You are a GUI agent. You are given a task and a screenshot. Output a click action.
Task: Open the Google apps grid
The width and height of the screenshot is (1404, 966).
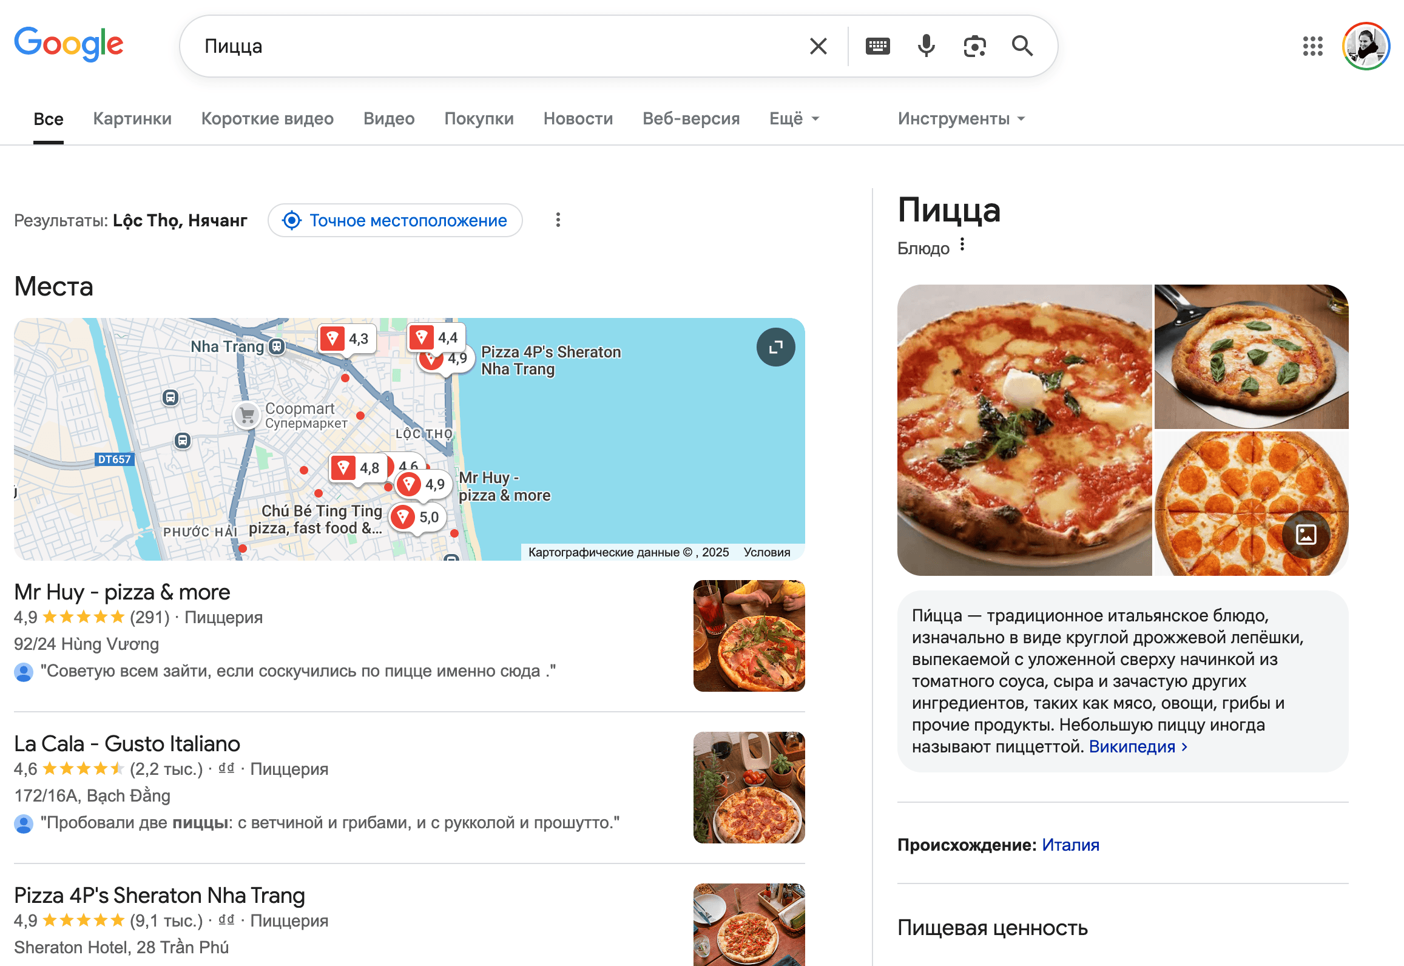(1312, 46)
